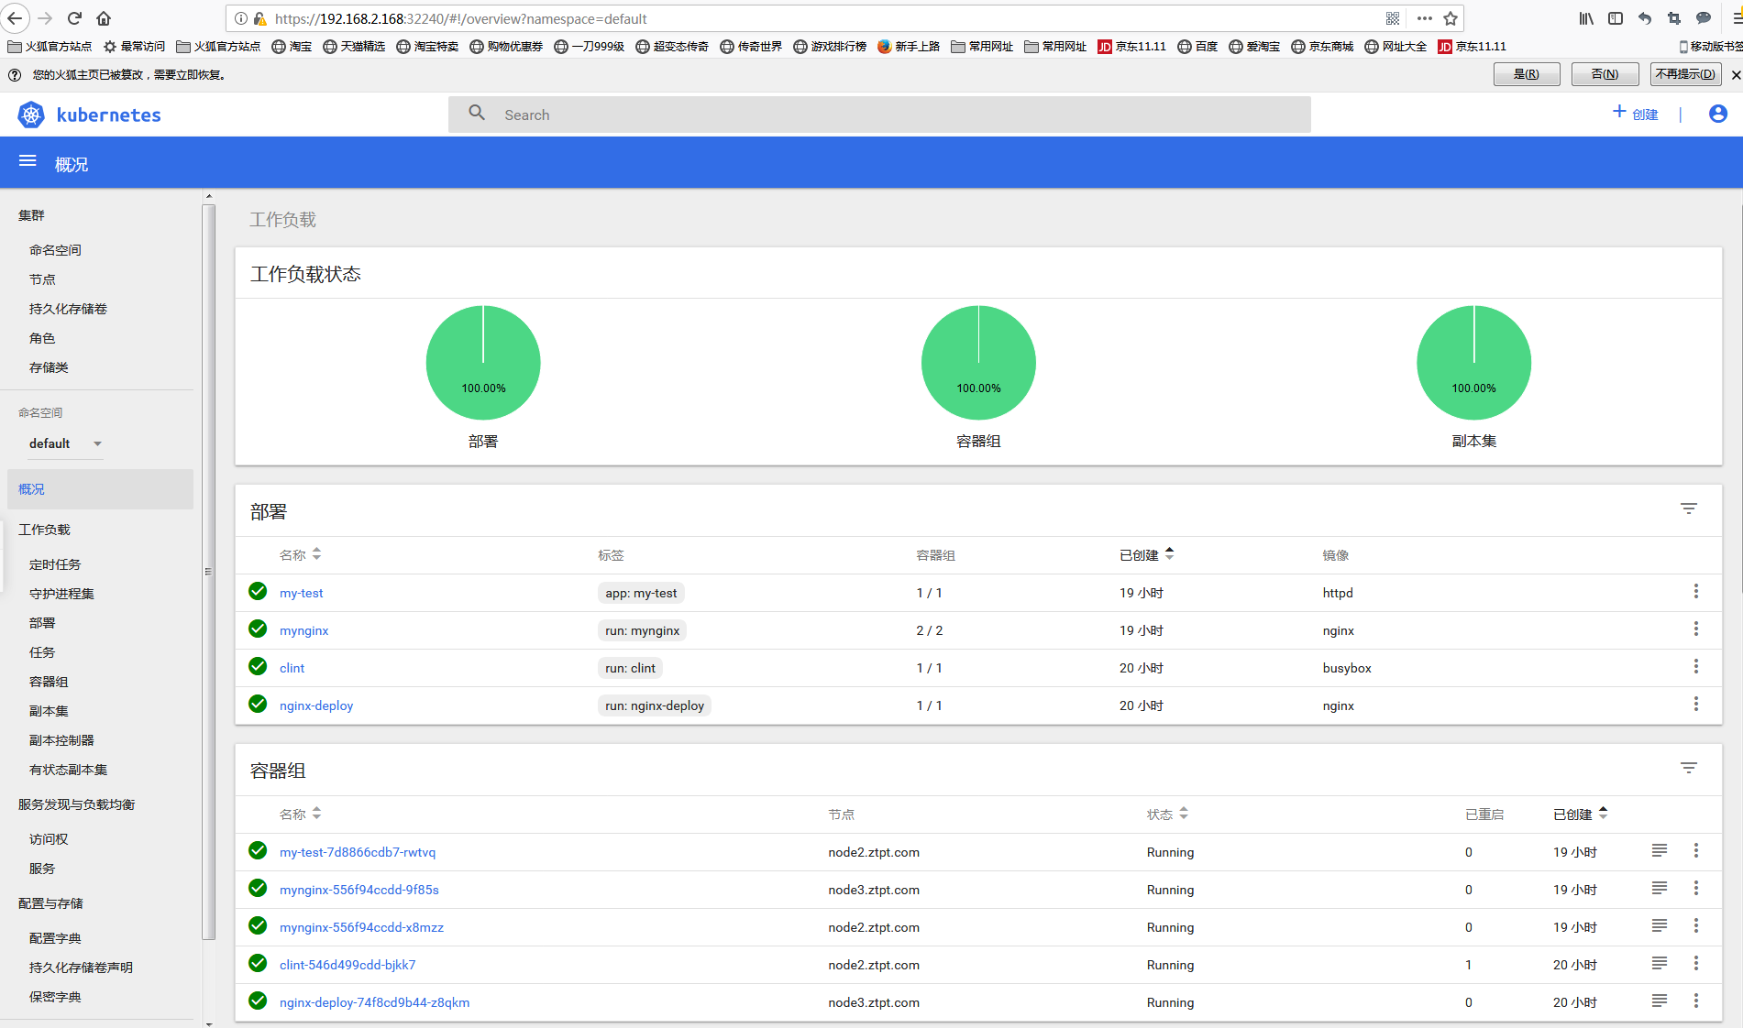The width and height of the screenshot is (1743, 1028).
Task: Open 保密字典 in sidebar
Action: click(55, 997)
